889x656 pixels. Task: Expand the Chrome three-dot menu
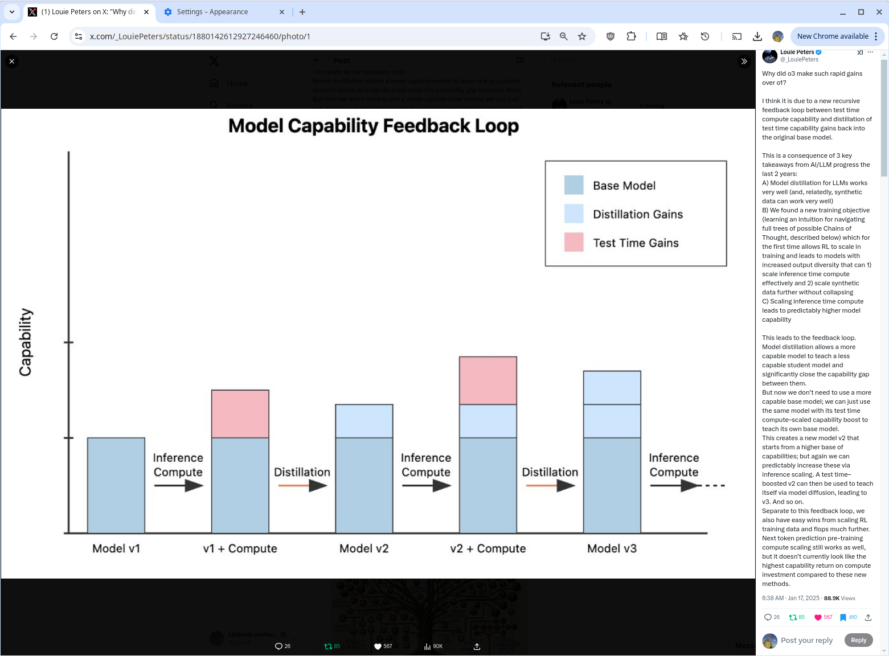(876, 36)
